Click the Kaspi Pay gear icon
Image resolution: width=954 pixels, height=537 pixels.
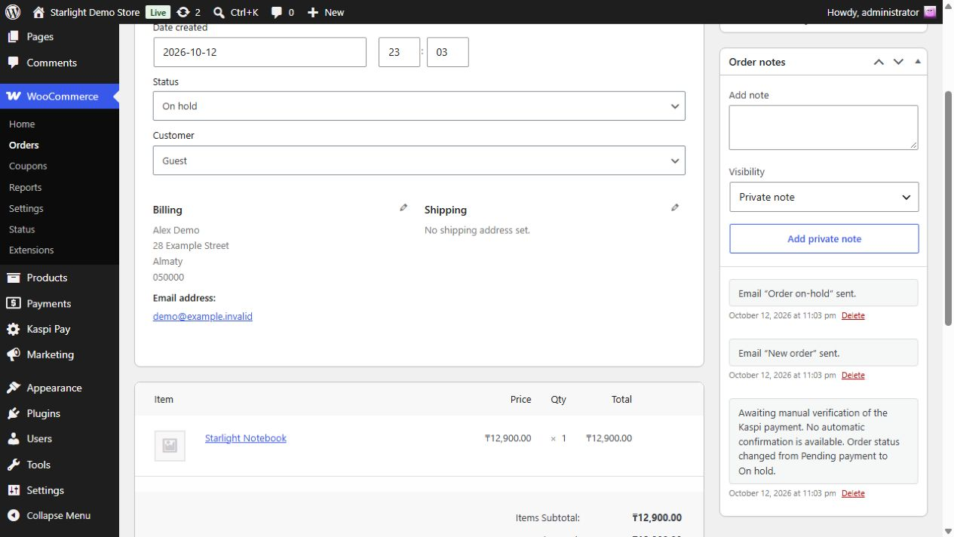(x=14, y=329)
